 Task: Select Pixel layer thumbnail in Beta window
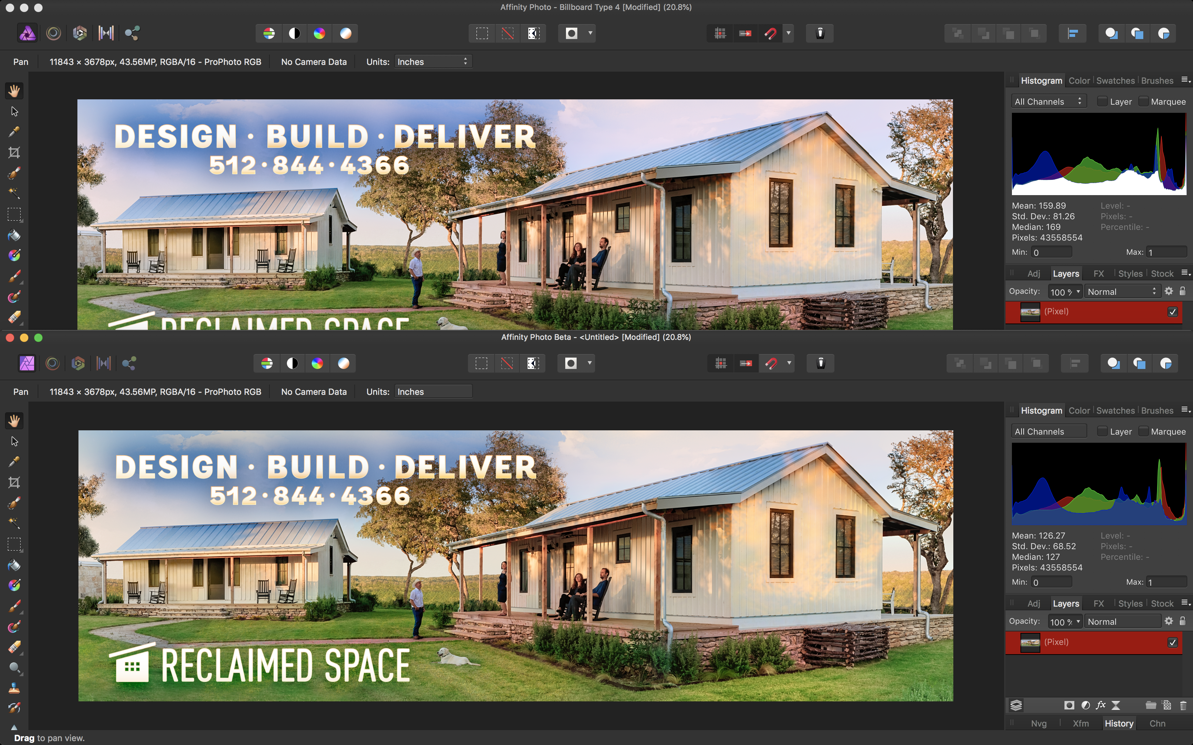pos(1030,642)
